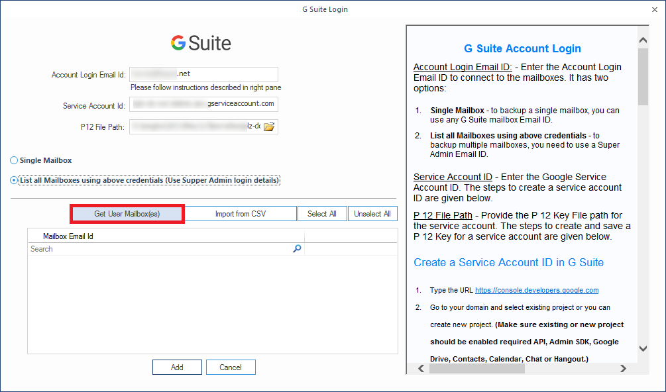Image resolution: width=666 pixels, height=392 pixels.
Task: Click the underlined Service Account ID text
Action: click(453, 177)
